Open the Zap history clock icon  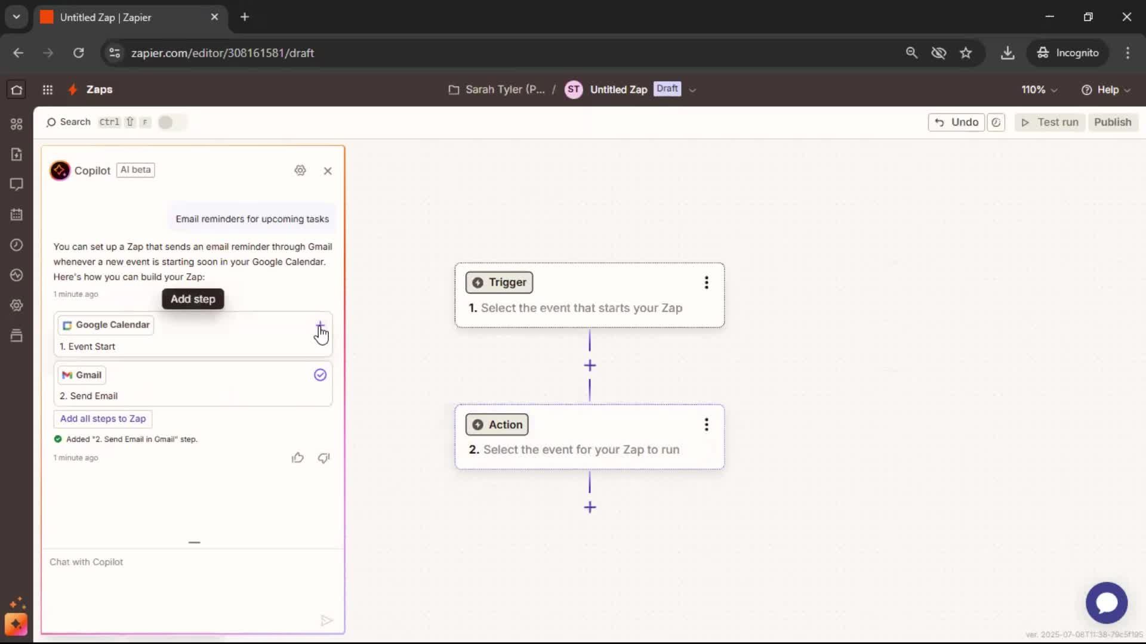(17, 245)
